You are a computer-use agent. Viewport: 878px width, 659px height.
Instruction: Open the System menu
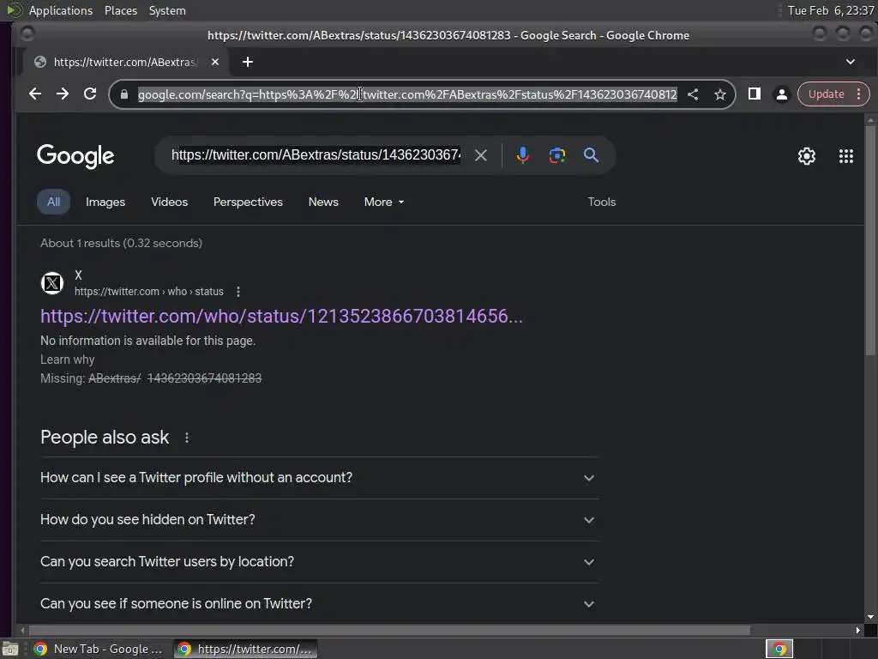167,10
